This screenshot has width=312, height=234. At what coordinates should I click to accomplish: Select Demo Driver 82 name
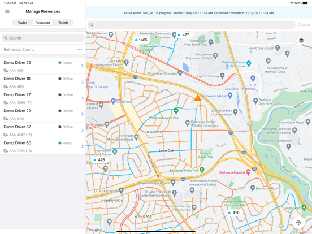click(17, 127)
